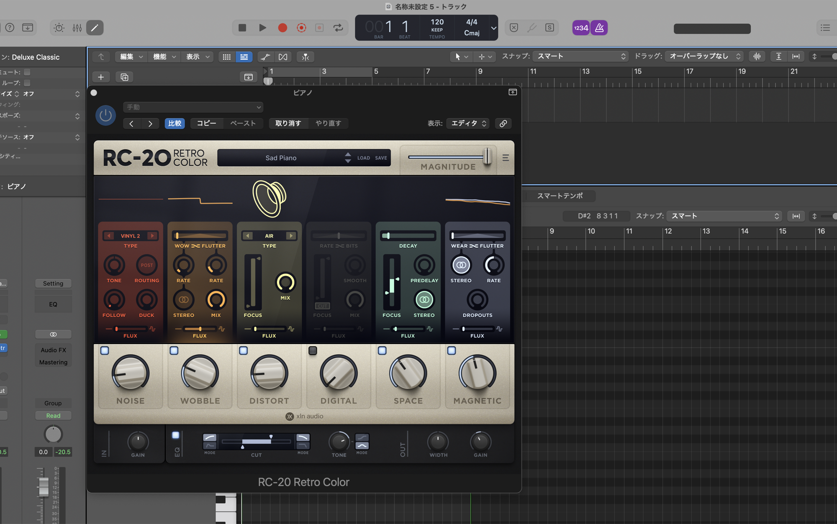Screen dimensions: 837x524
Task: Click the Stop transport button
Action: 242,28
